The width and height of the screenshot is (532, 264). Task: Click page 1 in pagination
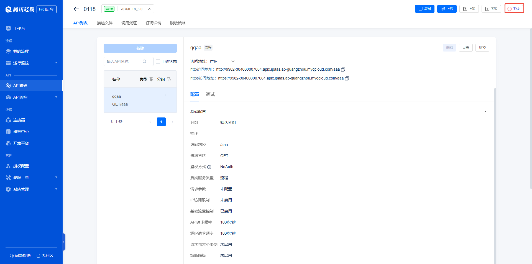(x=161, y=122)
